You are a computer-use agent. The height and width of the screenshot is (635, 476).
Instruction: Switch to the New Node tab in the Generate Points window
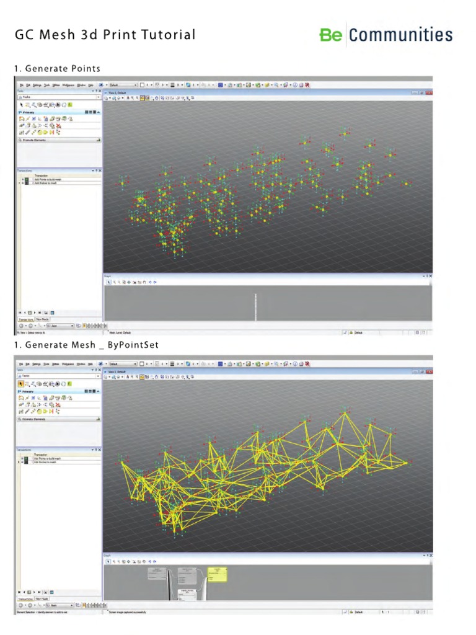tap(43, 319)
